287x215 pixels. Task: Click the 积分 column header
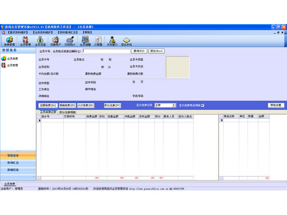[x=159, y=116]
